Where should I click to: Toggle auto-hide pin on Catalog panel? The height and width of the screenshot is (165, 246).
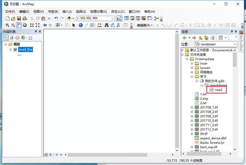[x=232, y=31]
